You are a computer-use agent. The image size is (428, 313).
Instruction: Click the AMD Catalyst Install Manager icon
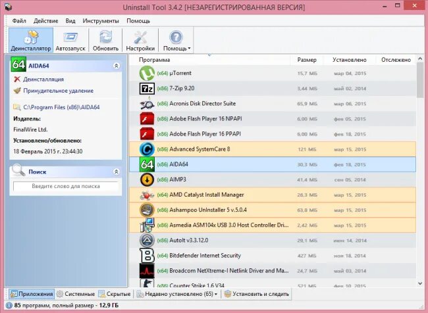[x=147, y=195]
